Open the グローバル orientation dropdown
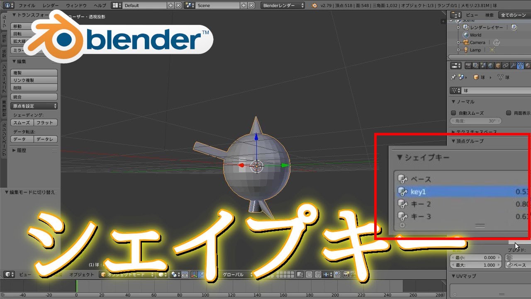531x299 pixels. pos(236,274)
